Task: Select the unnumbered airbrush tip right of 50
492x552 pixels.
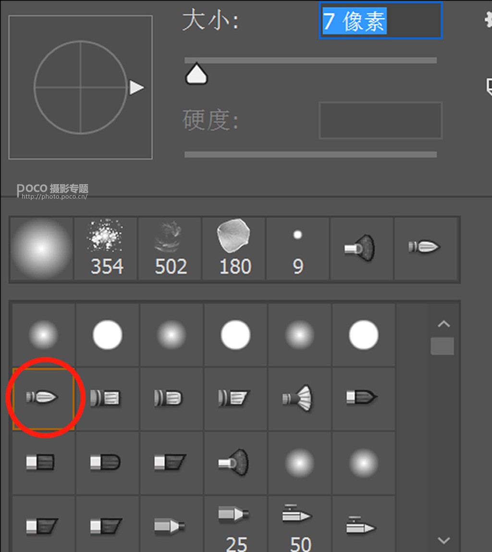Action: click(x=363, y=525)
